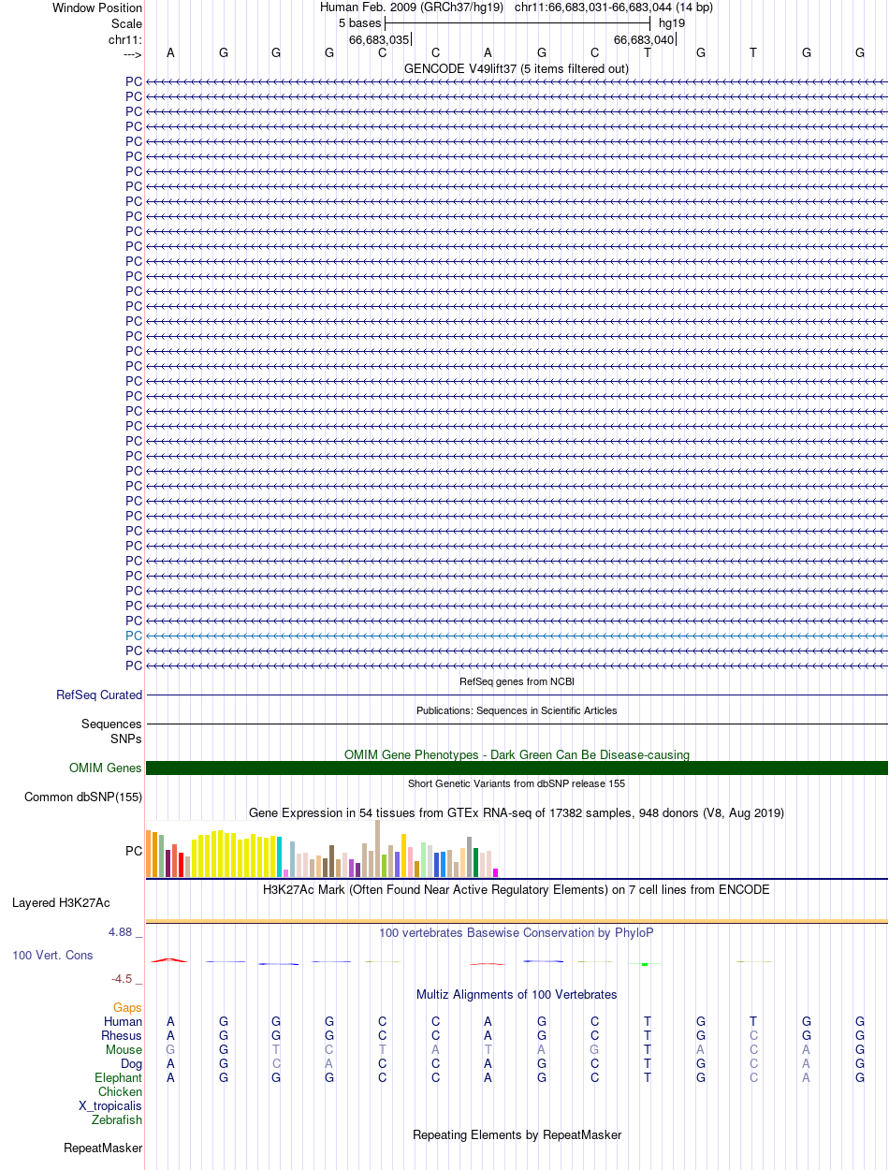Click the dark green OMIM gene bar

[517, 768]
